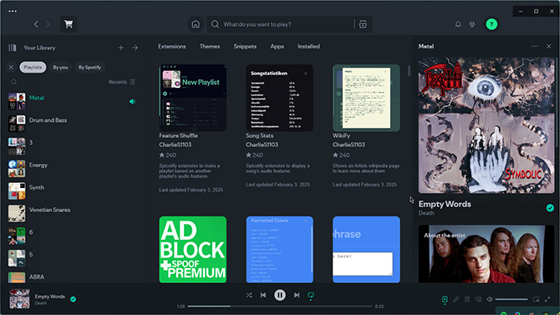Open the play queue
The height and width of the screenshot is (315, 560).
point(467,299)
